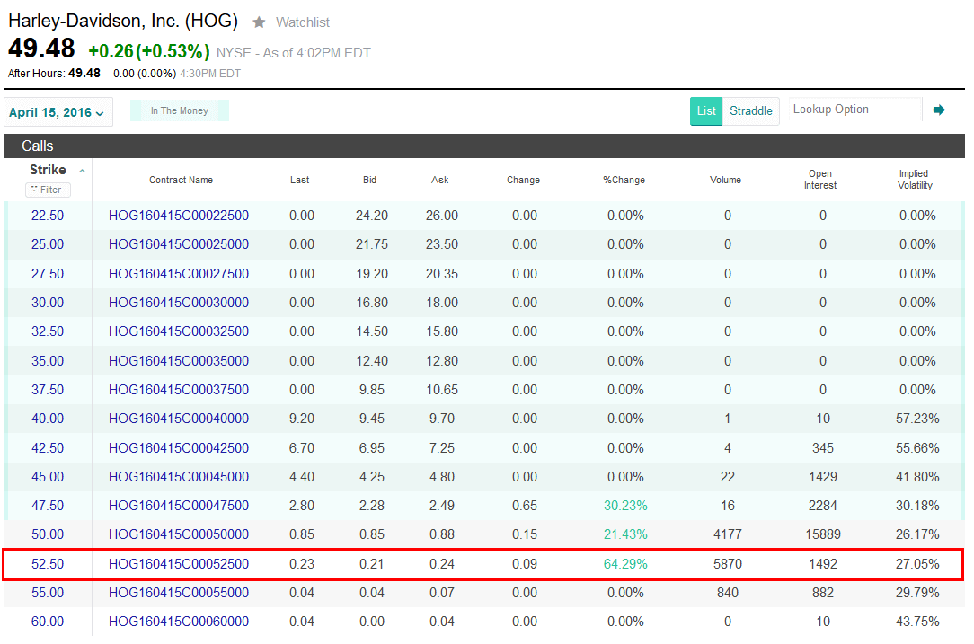Open contract HOG160415C00032500
This screenshot has height=644, width=974.
click(179, 331)
